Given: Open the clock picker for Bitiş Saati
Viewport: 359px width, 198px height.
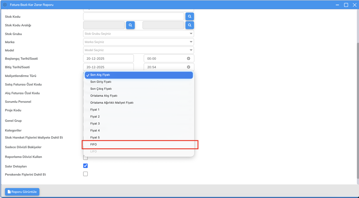Looking at the screenshot, I should click(x=189, y=67).
